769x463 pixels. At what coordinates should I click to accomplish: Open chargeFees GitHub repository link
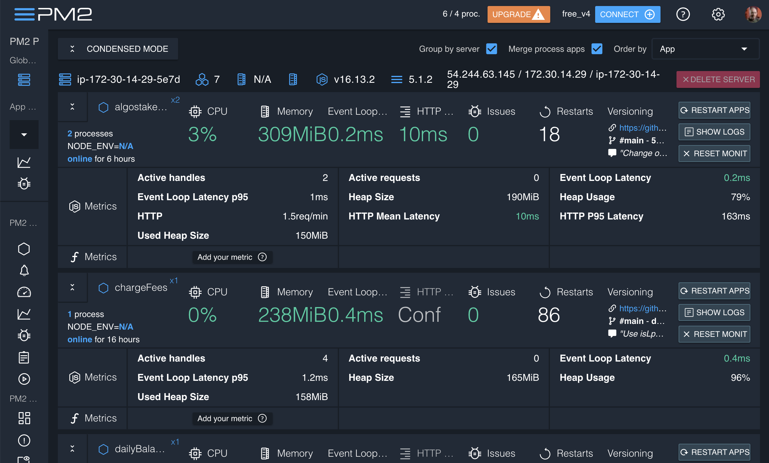pyautogui.click(x=643, y=308)
